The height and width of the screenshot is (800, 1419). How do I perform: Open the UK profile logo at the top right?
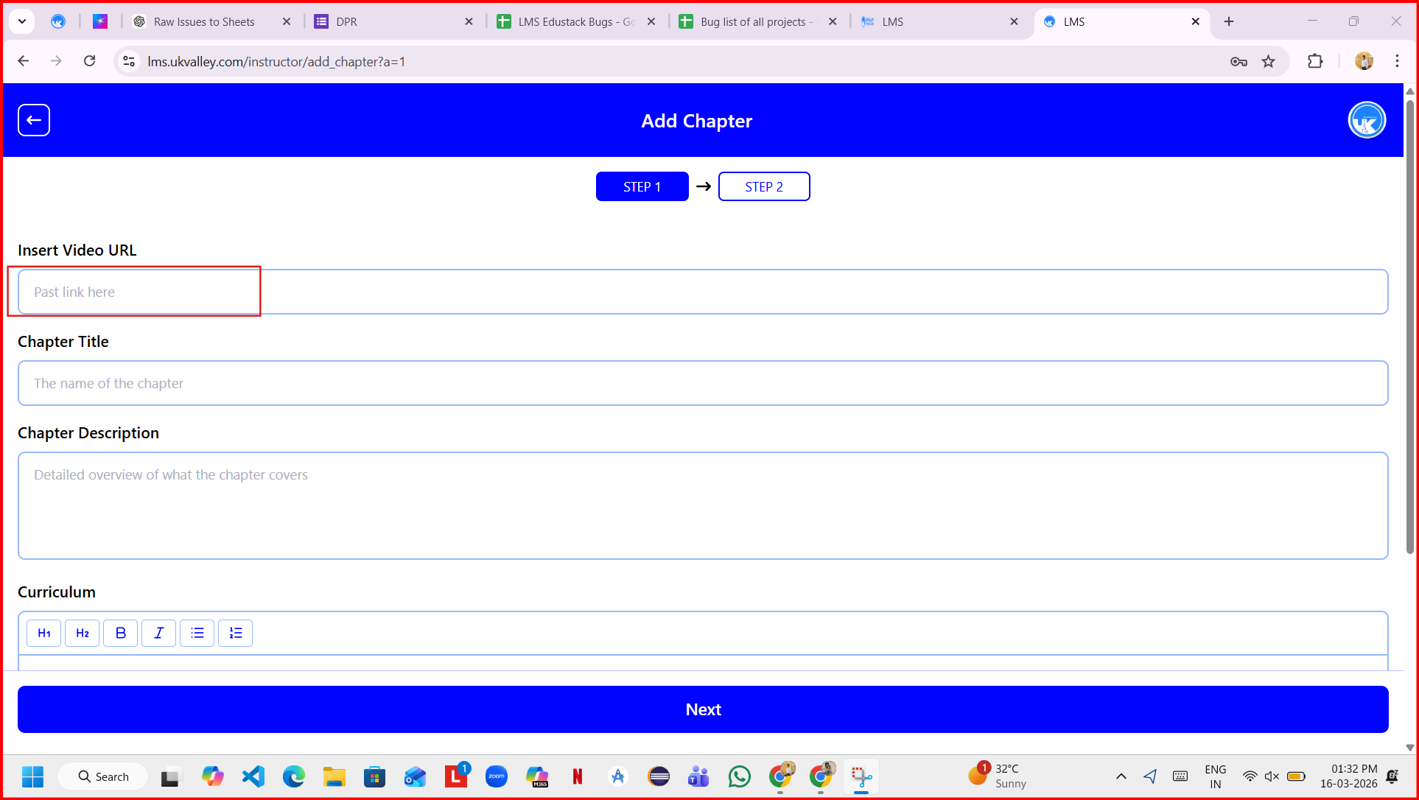[1367, 120]
